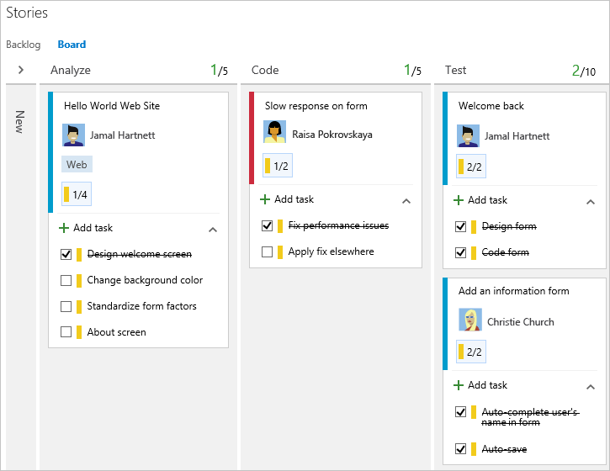
Task: Click plus icon for Add task on information form card
Action: [459, 385]
